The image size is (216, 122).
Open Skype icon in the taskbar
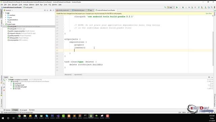[47, 116]
